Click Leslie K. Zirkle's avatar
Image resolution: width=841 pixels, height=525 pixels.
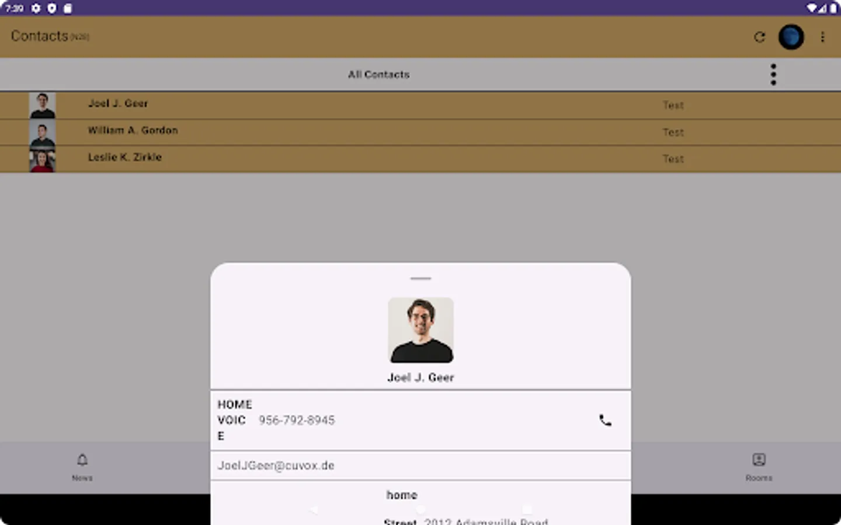(43, 159)
